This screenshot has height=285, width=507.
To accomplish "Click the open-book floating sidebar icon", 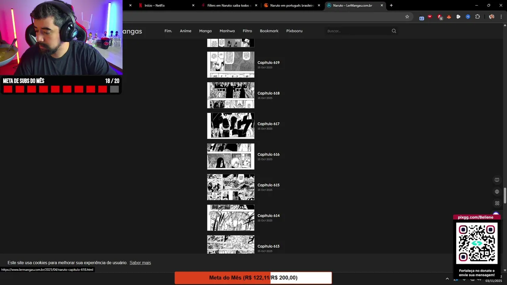I will 497,180.
